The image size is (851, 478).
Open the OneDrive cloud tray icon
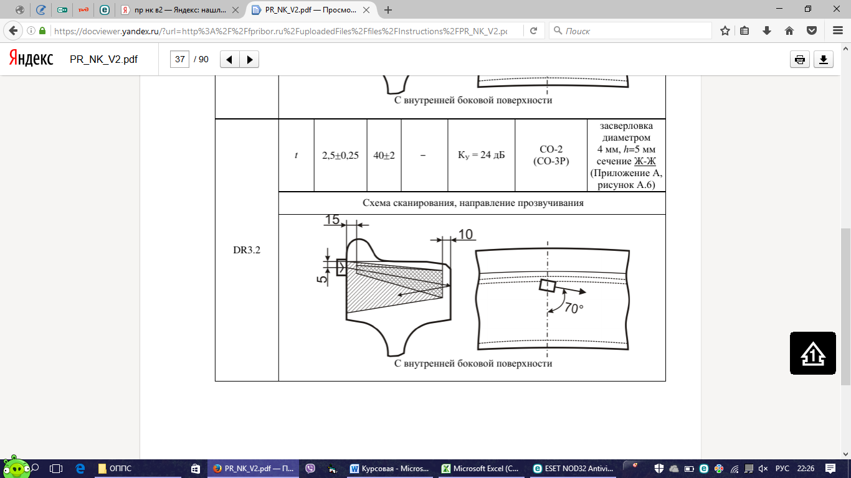pyautogui.click(x=675, y=468)
